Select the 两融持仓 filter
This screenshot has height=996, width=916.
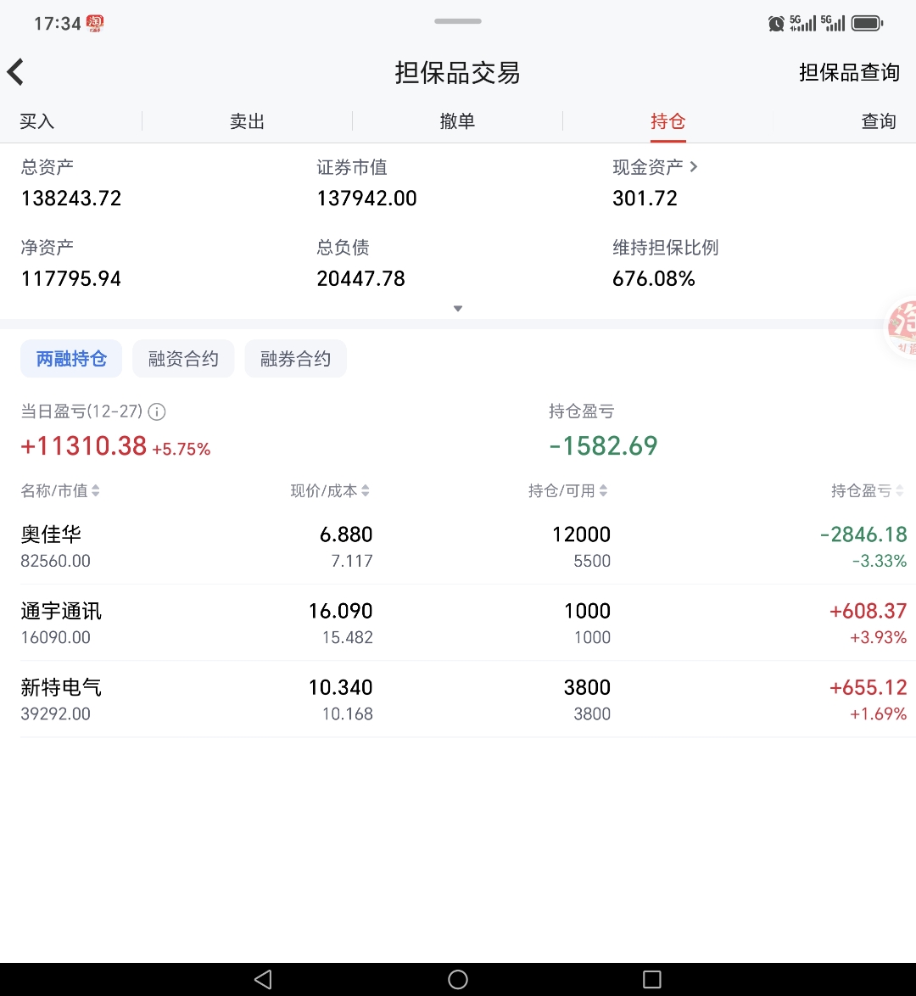click(71, 358)
